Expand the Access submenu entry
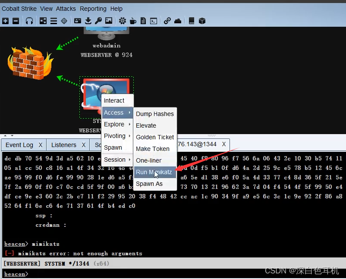Viewport: 346px width, 279px height. coord(117,113)
